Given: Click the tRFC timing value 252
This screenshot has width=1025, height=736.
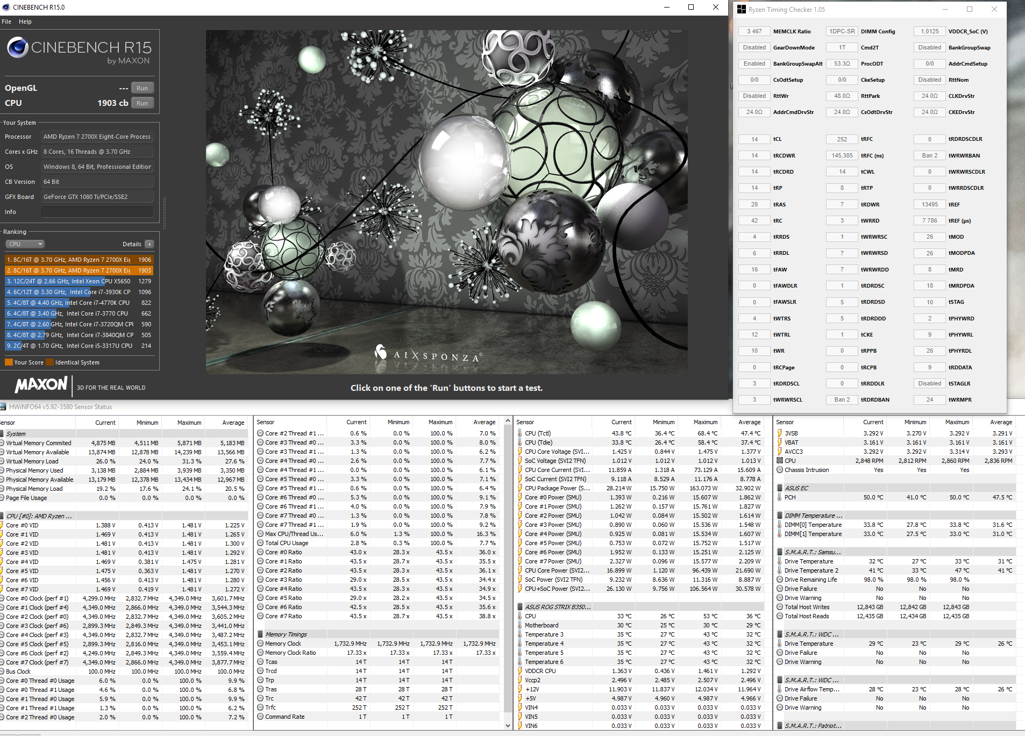Looking at the screenshot, I should (842, 139).
